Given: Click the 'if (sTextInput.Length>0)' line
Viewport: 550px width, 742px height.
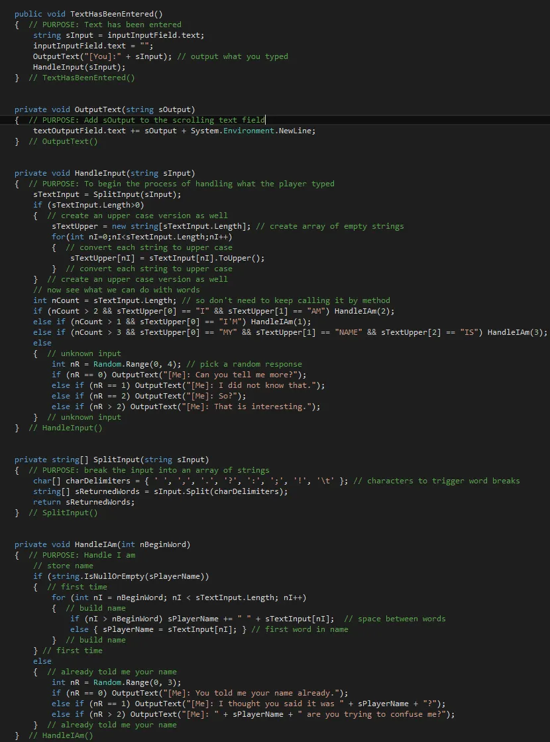Looking at the screenshot, I should pos(88,205).
